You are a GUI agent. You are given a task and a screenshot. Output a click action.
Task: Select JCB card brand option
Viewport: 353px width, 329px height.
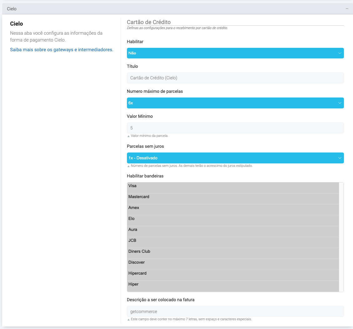[233, 241]
